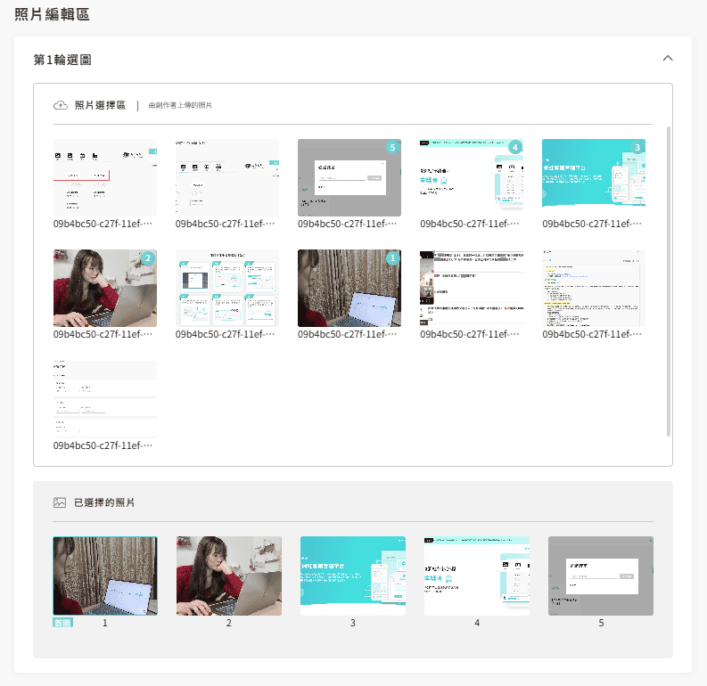
Task: Click the image icon beside 已選擇的照片
Action: [60, 502]
